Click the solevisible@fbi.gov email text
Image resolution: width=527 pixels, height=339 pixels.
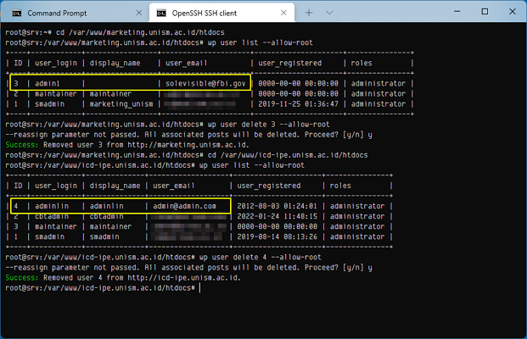[x=205, y=84]
